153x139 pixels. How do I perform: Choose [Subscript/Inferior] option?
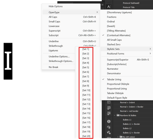(117, 64)
